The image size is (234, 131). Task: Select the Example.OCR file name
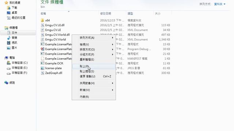54,63
